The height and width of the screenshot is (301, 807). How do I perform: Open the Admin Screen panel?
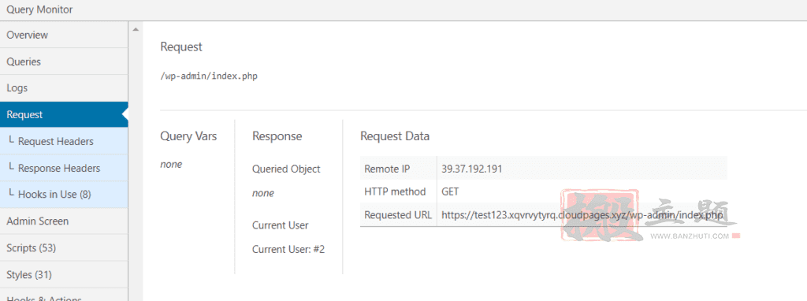coord(64,221)
